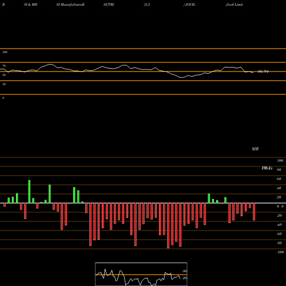Click the -60 label on the MR axis
286x286 pixels.
[x=279, y=234]
